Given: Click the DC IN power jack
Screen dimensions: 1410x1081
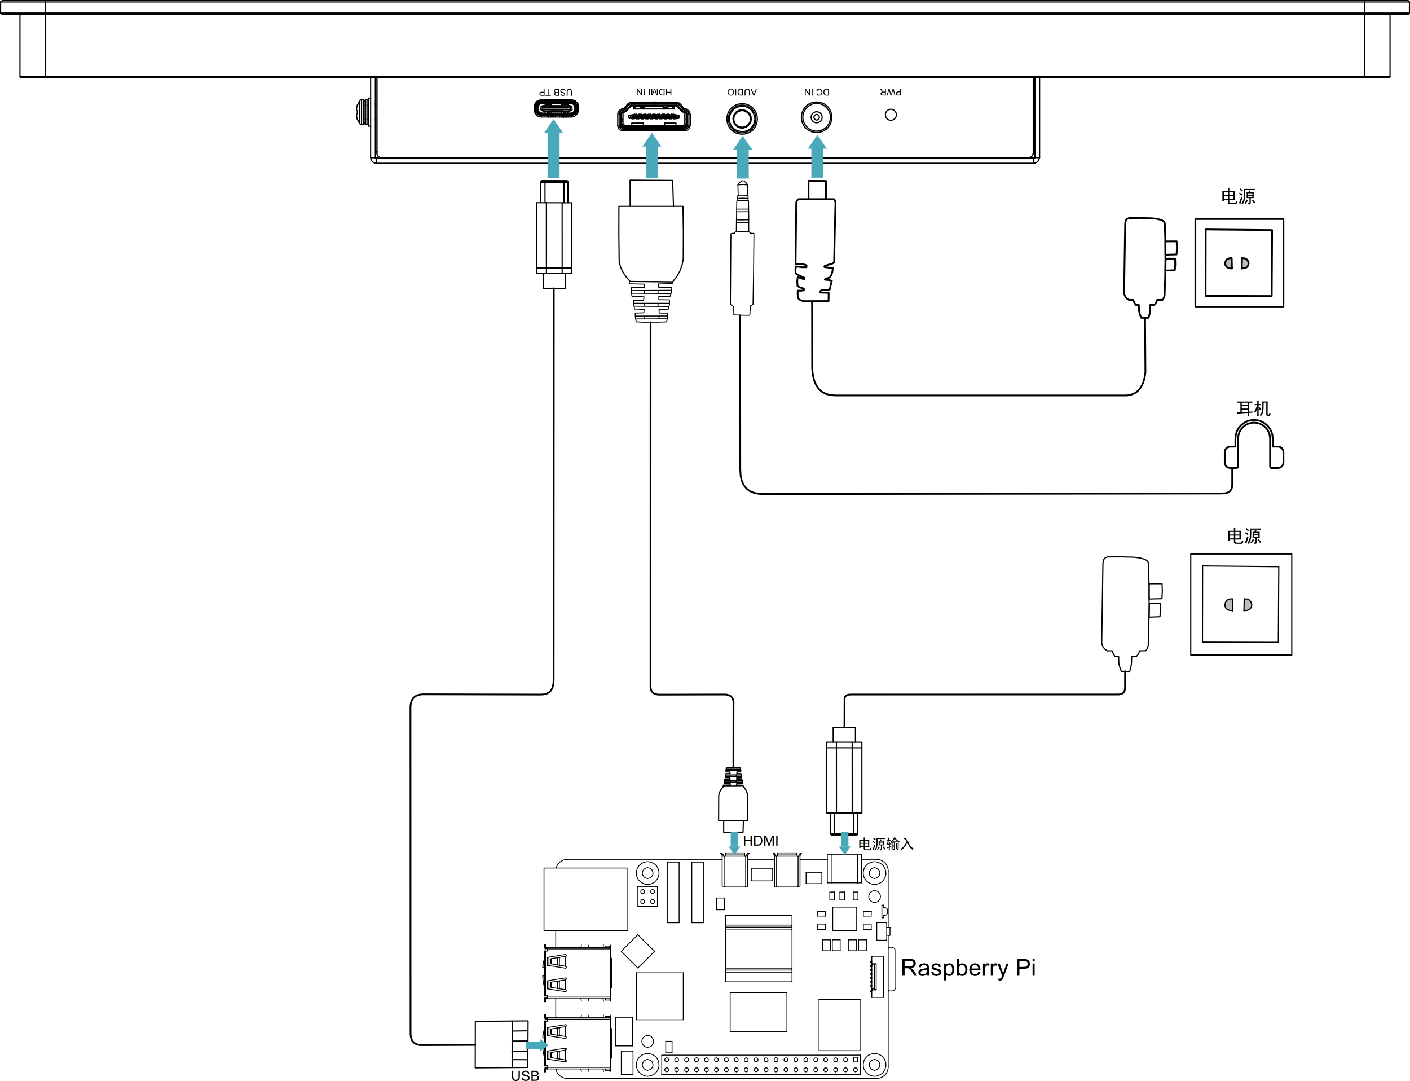Looking at the screenshot, I should click(x=816, y=118).
